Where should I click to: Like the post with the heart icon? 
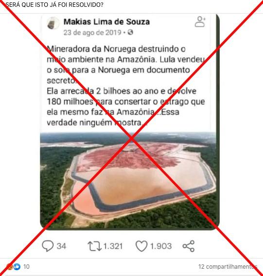(141, 246)
